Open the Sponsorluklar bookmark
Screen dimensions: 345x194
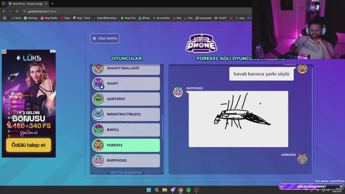161,18
